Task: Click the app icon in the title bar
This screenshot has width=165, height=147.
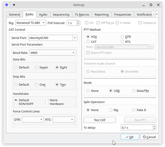Action: click(7, 5)
